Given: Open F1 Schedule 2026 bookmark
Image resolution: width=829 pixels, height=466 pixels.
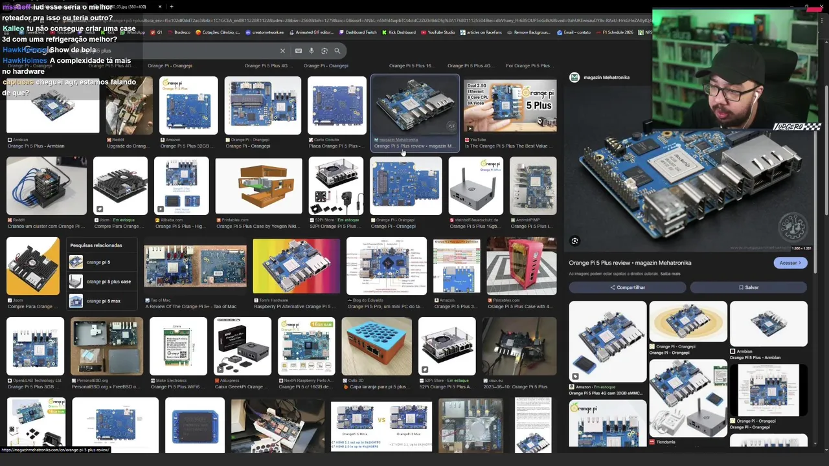Looking at the screenshot, I should 615,32.
